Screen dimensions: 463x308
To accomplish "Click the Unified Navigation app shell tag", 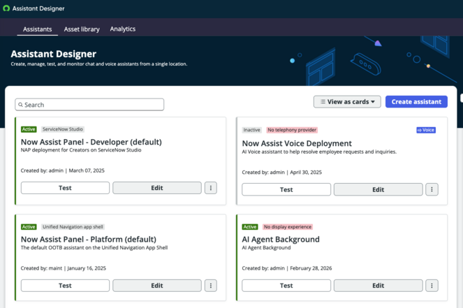I will pyautogui.click(x=73, y=227).
